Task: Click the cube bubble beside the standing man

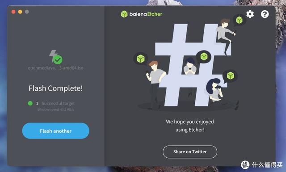Action: tap(141, 59)
